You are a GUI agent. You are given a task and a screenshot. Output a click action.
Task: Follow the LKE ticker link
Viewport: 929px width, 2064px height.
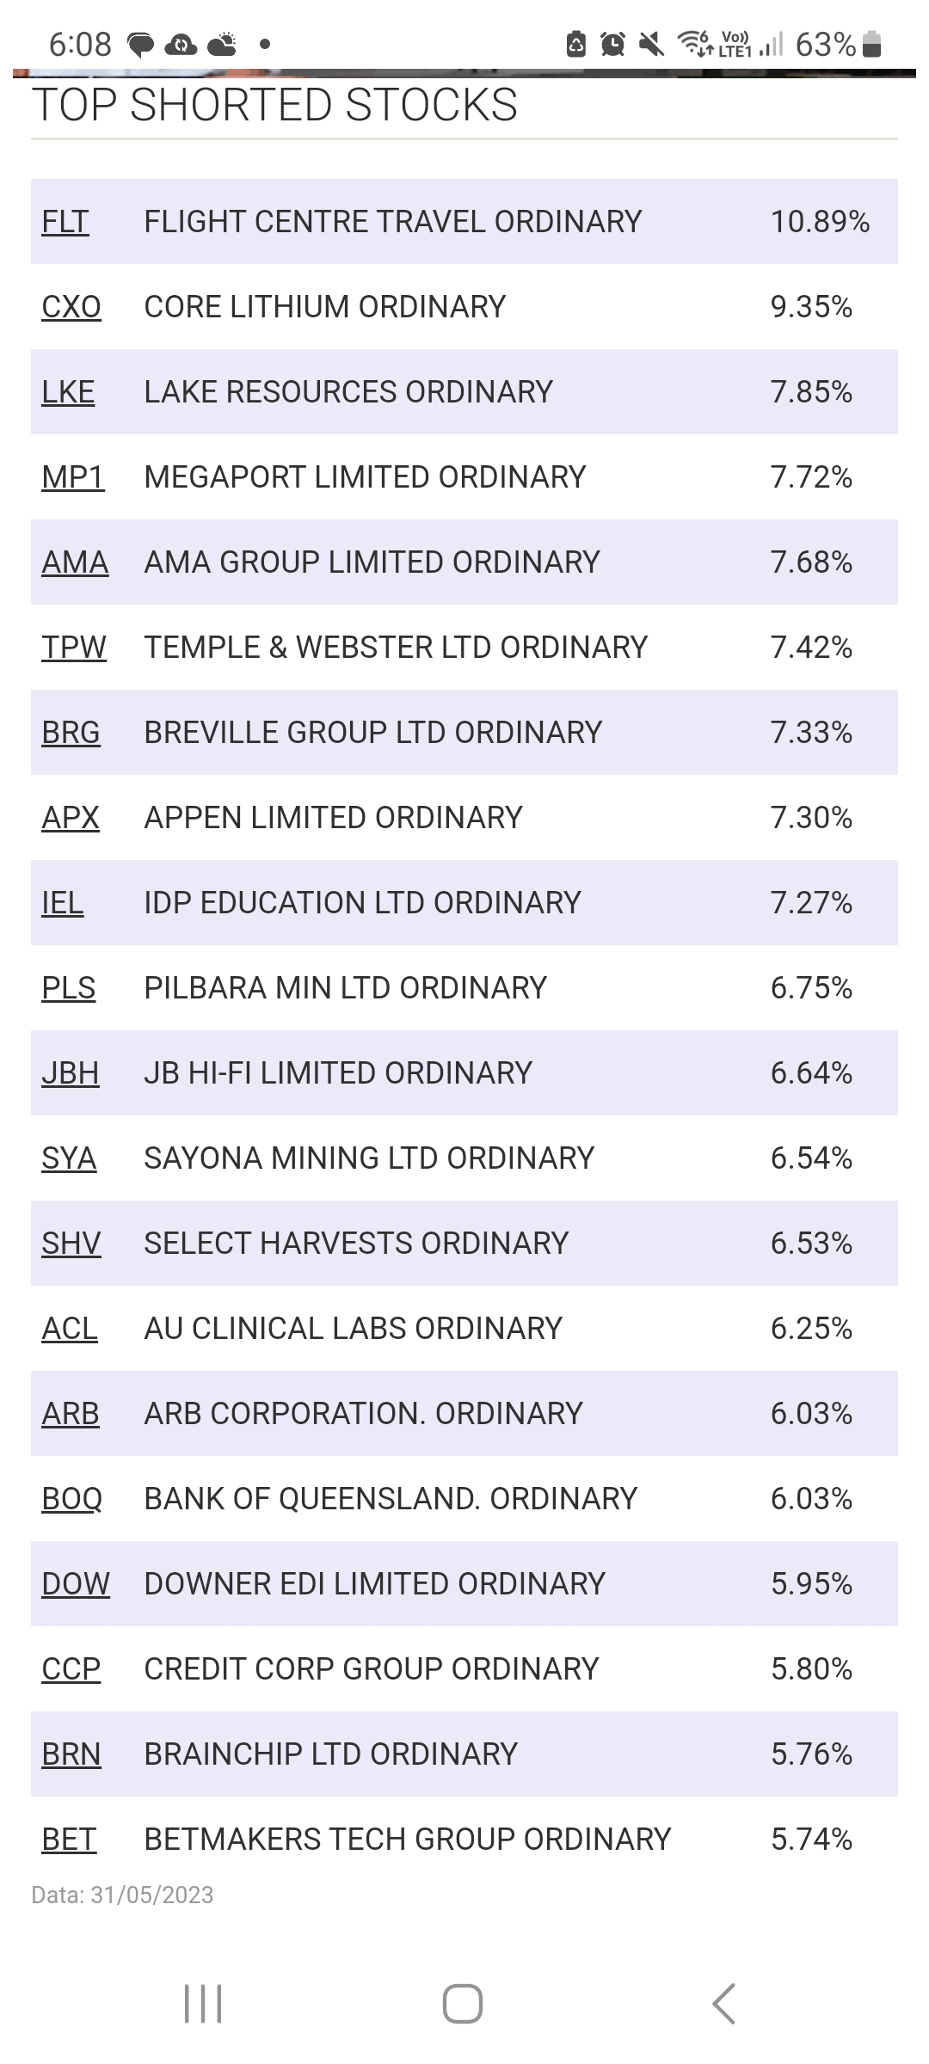tap(68, 392)
